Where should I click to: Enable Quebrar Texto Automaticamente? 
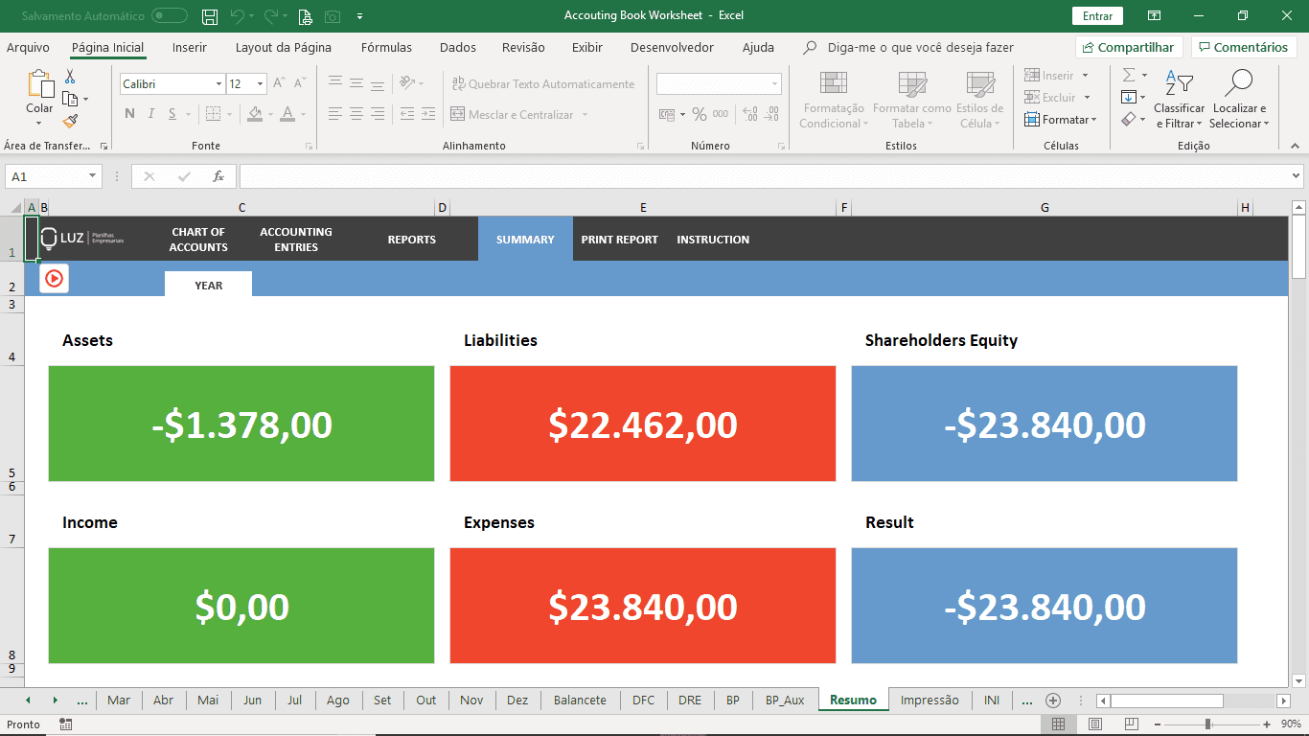pyautogui.click(x=545, y=83)
